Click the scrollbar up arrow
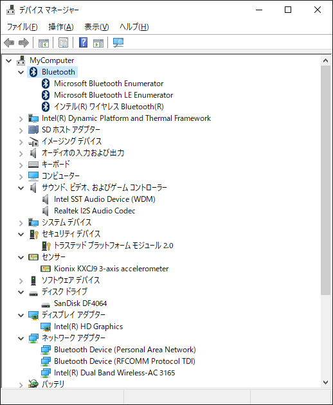 [325, 60]
